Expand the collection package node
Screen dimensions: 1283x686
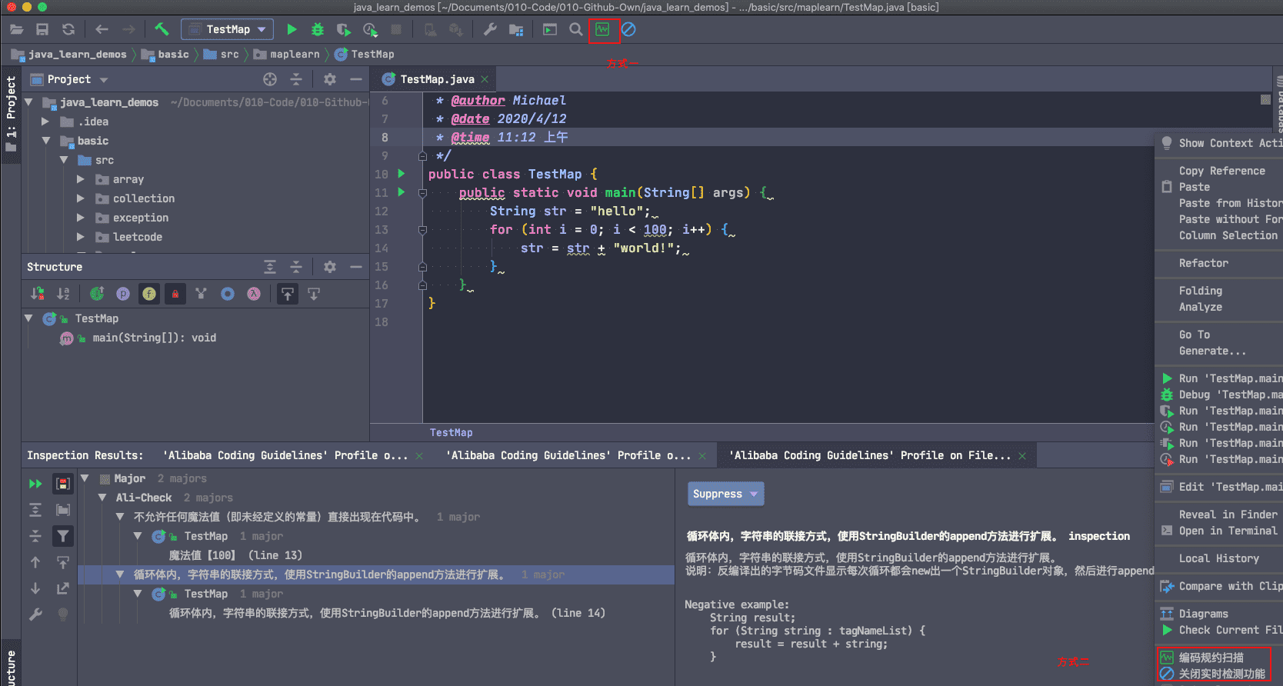[x=81, y=198]
